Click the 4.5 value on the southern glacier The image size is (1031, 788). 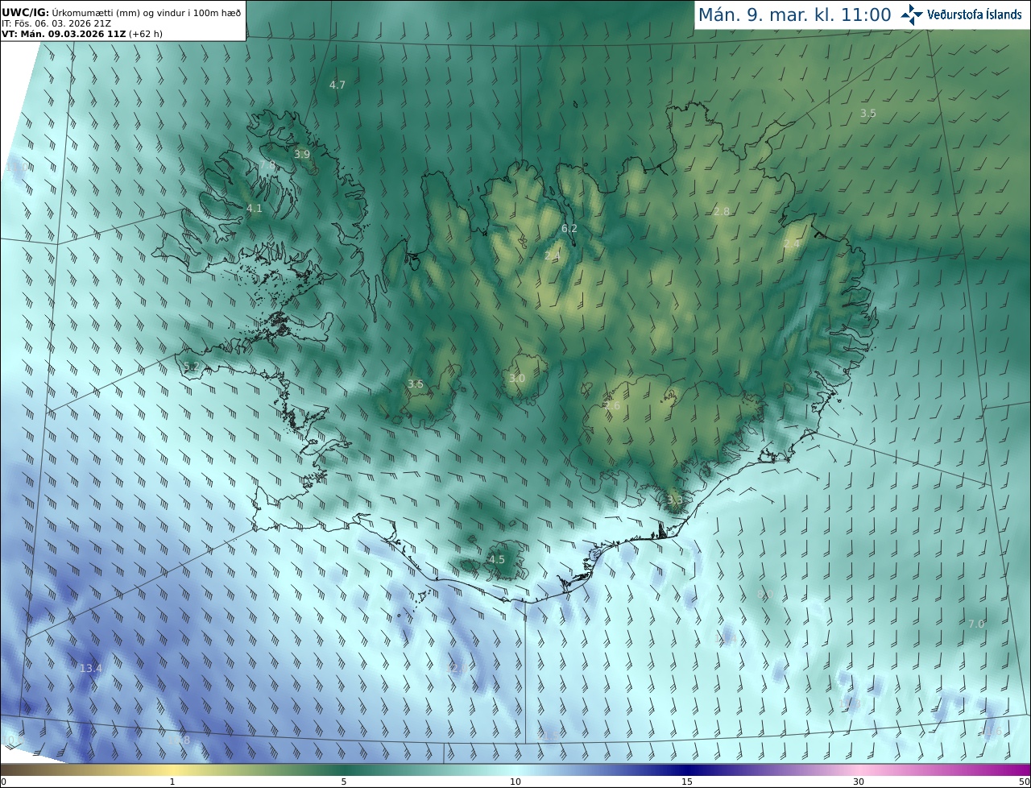[497, 559]
